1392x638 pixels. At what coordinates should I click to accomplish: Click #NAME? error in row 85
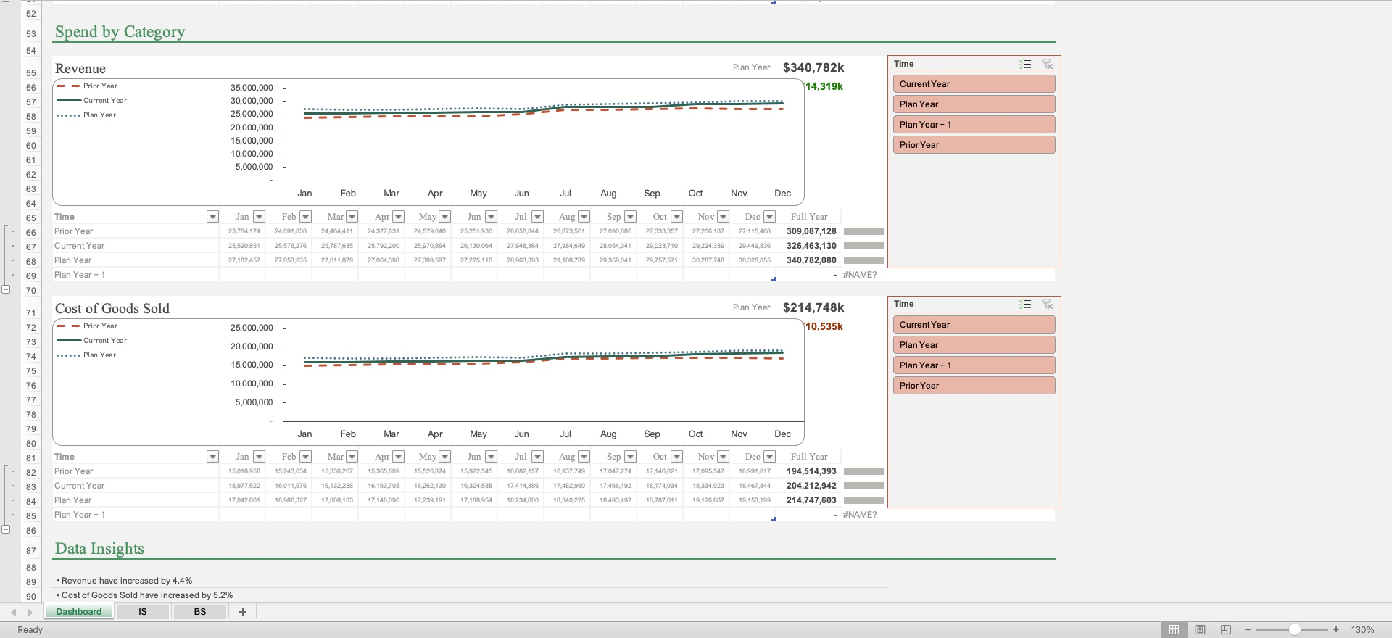point(860,515)
